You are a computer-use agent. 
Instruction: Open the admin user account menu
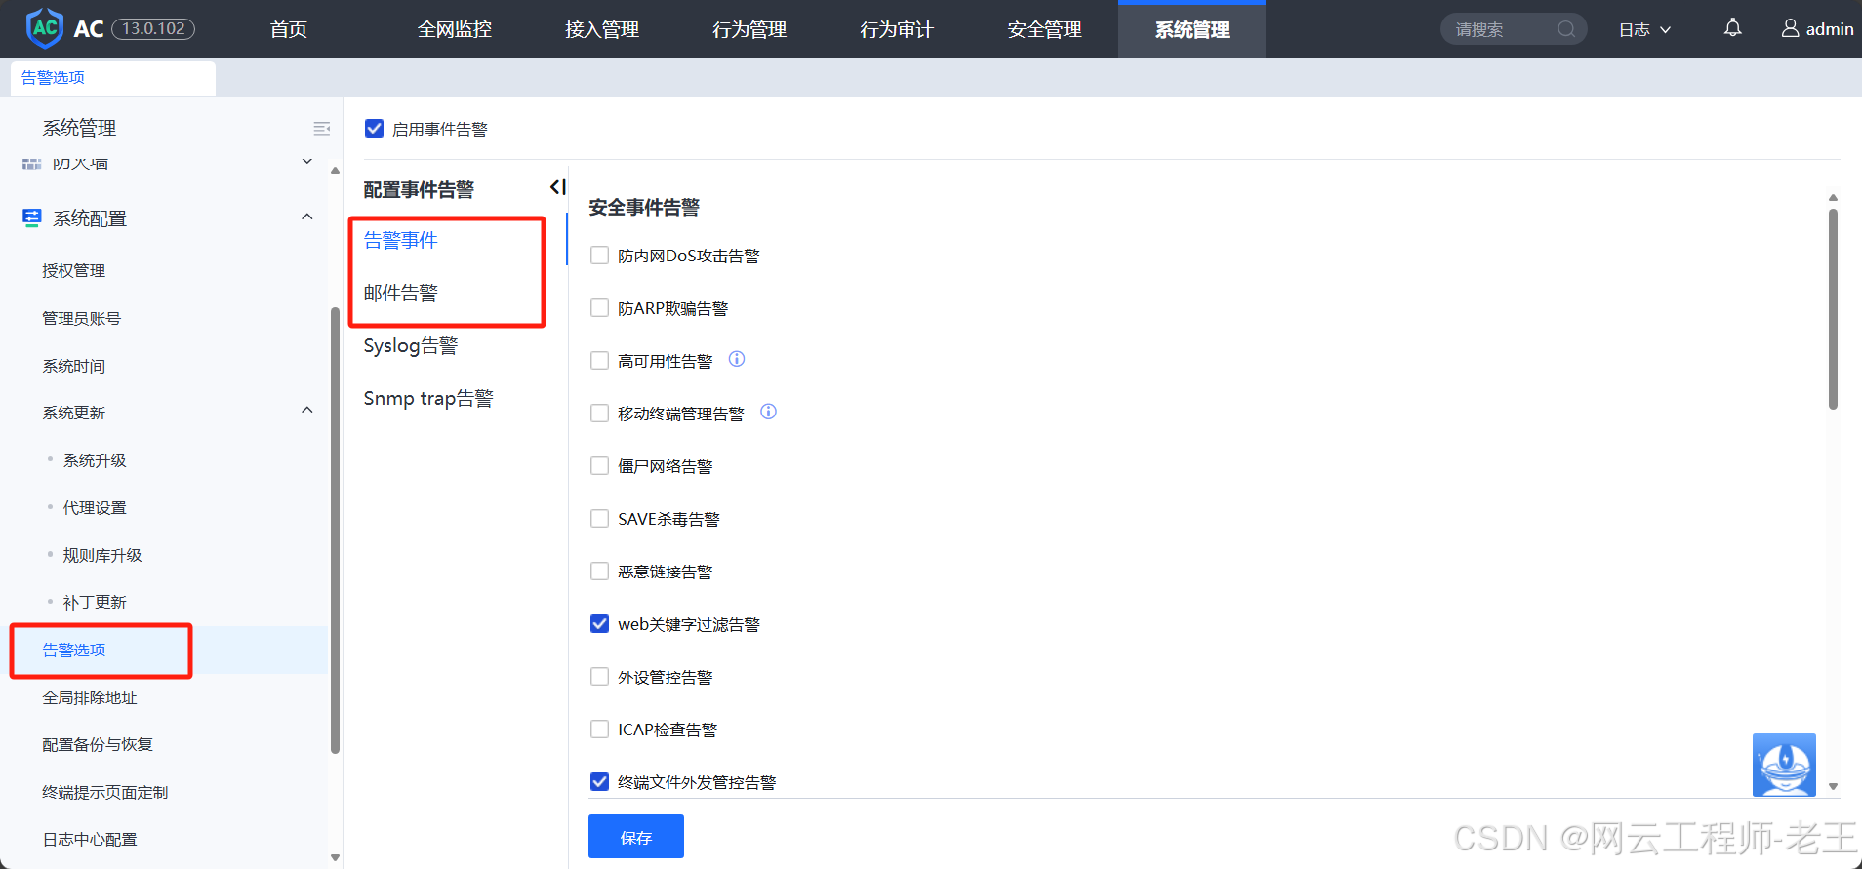[1817, 29]
